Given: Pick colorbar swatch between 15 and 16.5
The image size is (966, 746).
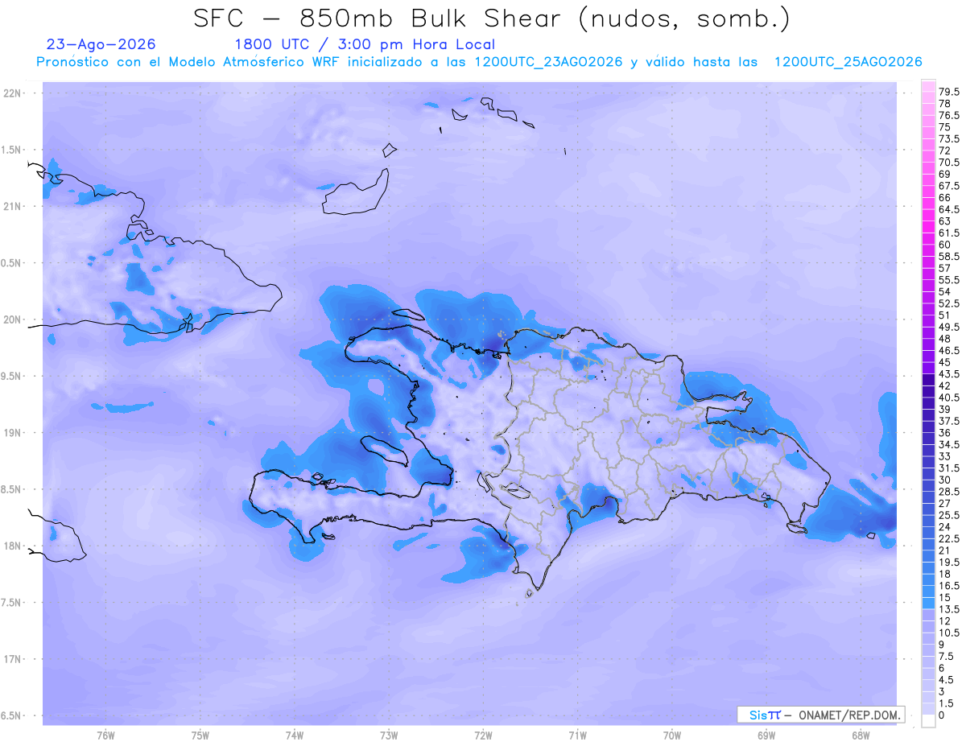Looking at the screenshot, I should pyautogui.click(x=928, y=591).
